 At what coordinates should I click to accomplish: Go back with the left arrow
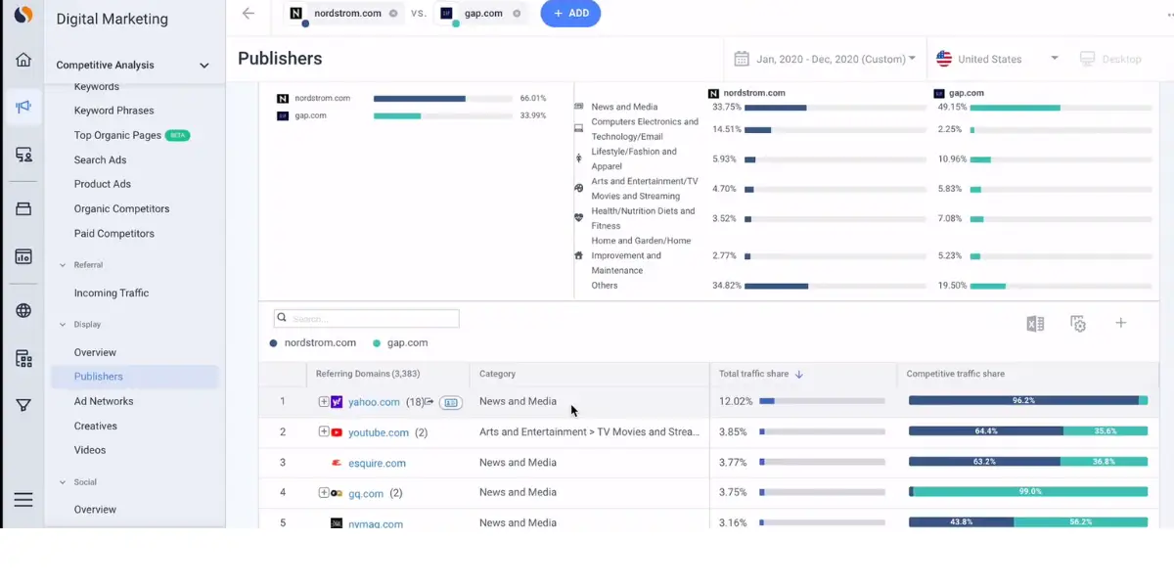coord(248,13)
